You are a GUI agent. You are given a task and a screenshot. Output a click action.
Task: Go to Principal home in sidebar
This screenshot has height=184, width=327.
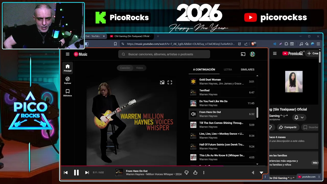(67, 68)
